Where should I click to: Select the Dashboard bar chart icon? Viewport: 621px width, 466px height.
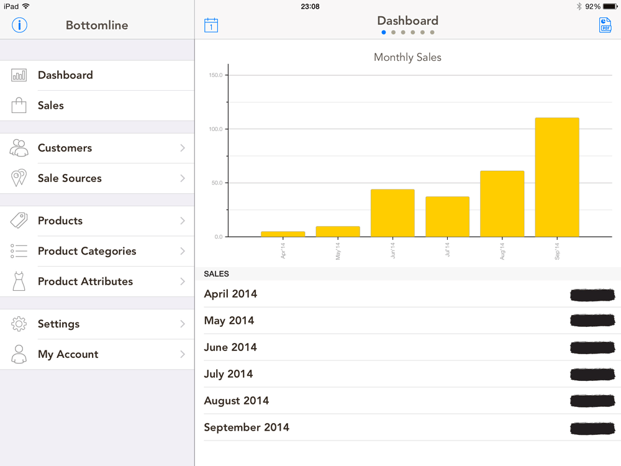point(19,75)
